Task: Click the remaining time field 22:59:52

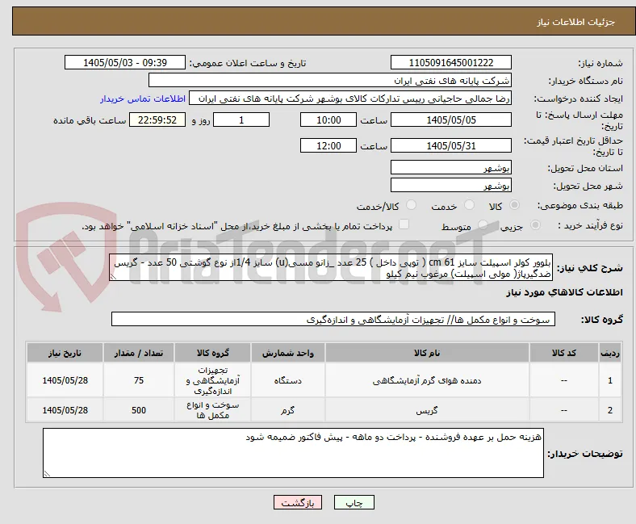Action: pyautogui.click(x=157, y=120)
